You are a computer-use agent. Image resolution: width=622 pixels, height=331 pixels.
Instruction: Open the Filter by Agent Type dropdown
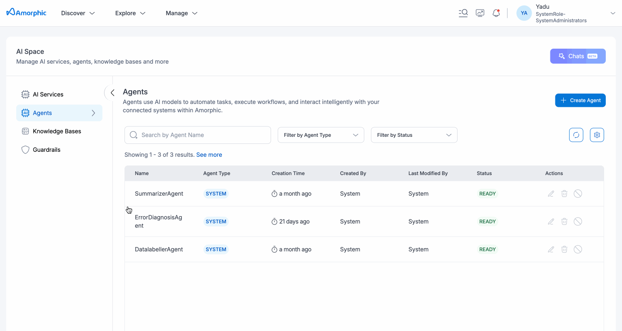tap(321, 135)
